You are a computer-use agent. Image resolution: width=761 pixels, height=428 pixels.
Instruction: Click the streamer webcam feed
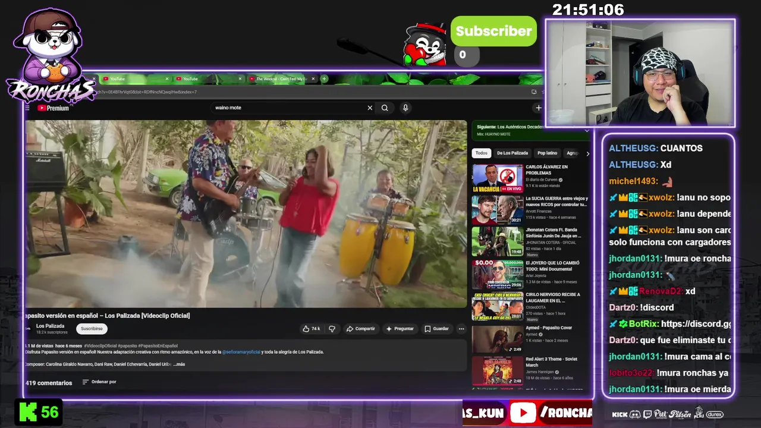(x=640, y=73)
